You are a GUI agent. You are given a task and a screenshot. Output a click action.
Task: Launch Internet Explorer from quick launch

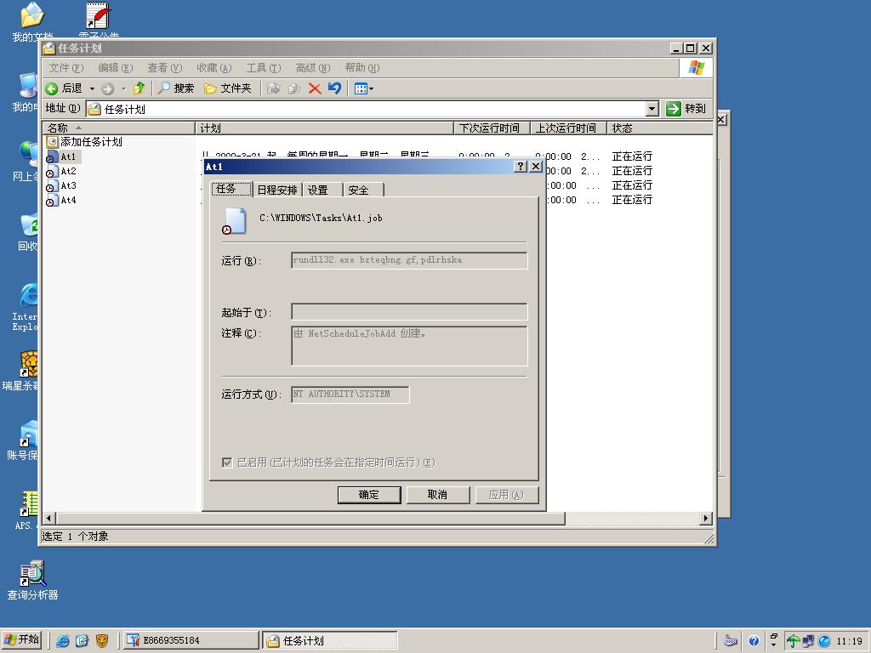(63, 641)
